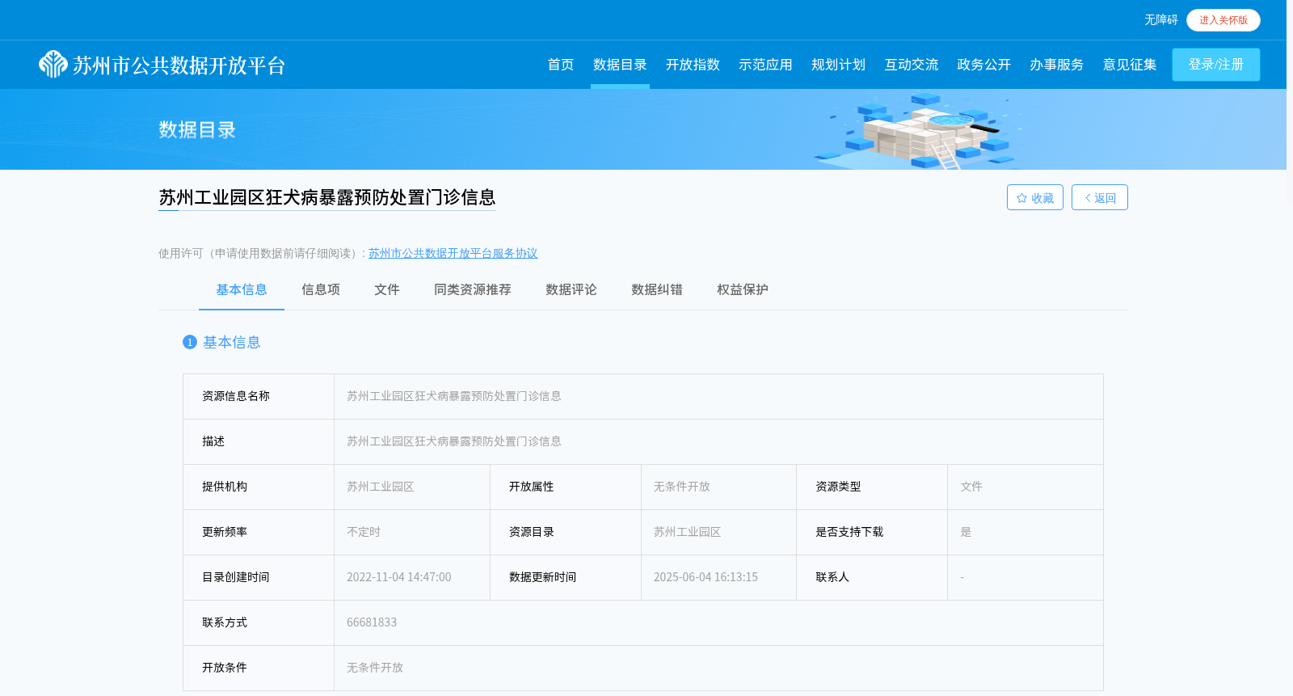The image size is (1293, 696).
Task: Click the 资源信息名称 row value text
Action: (454, 396)
